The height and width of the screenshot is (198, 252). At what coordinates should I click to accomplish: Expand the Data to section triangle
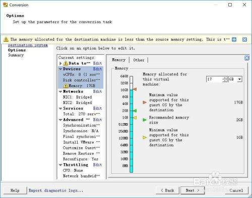60,63
